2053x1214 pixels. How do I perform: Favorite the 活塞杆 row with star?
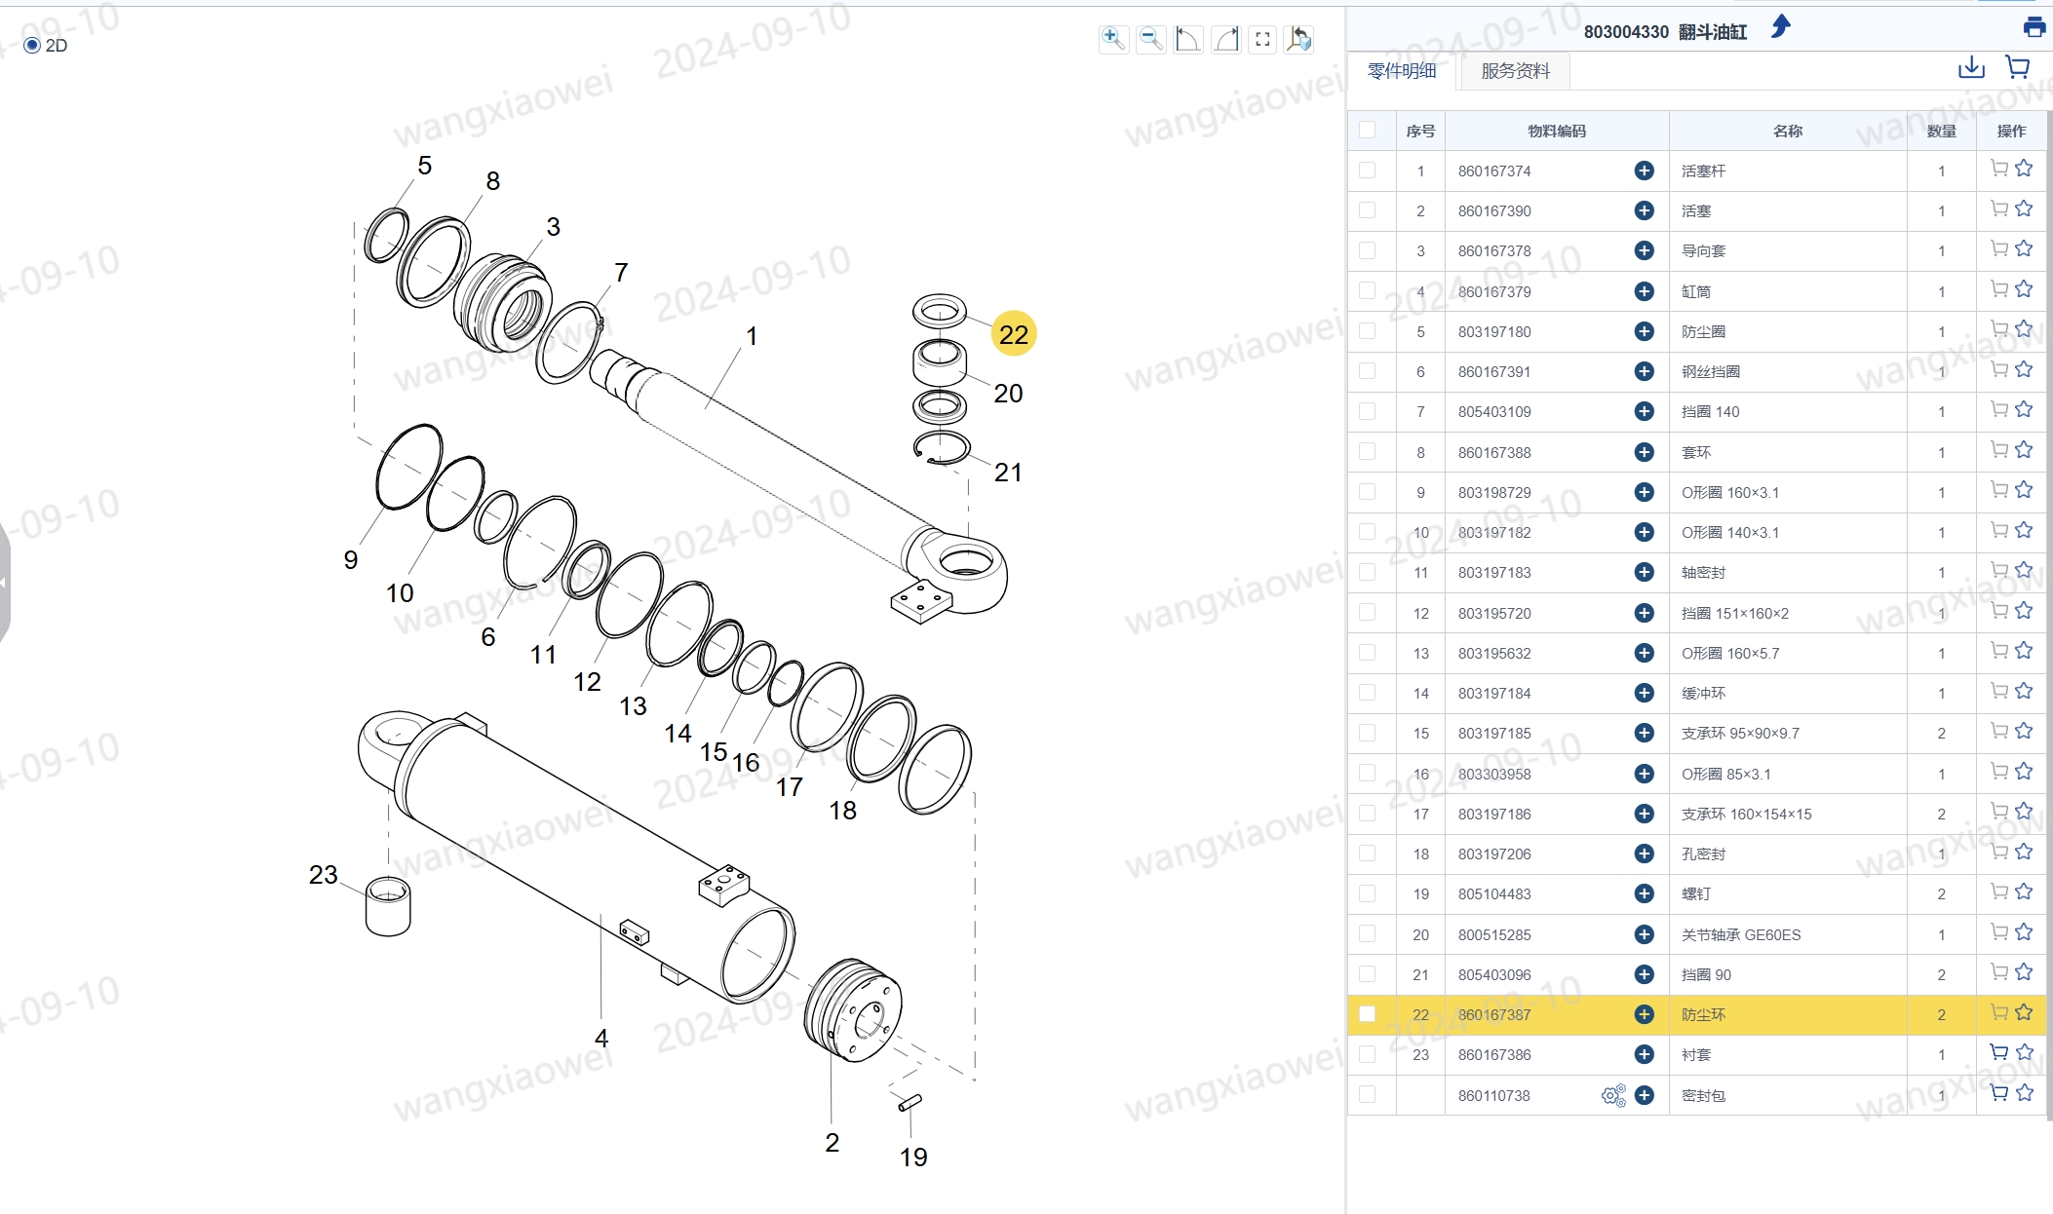tap(2024, 169)
